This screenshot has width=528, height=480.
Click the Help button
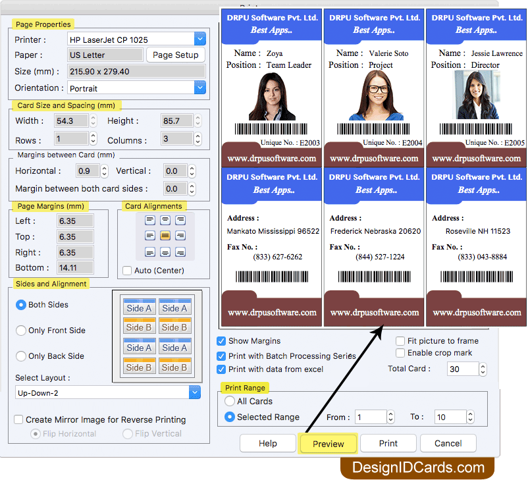point(268,443)
